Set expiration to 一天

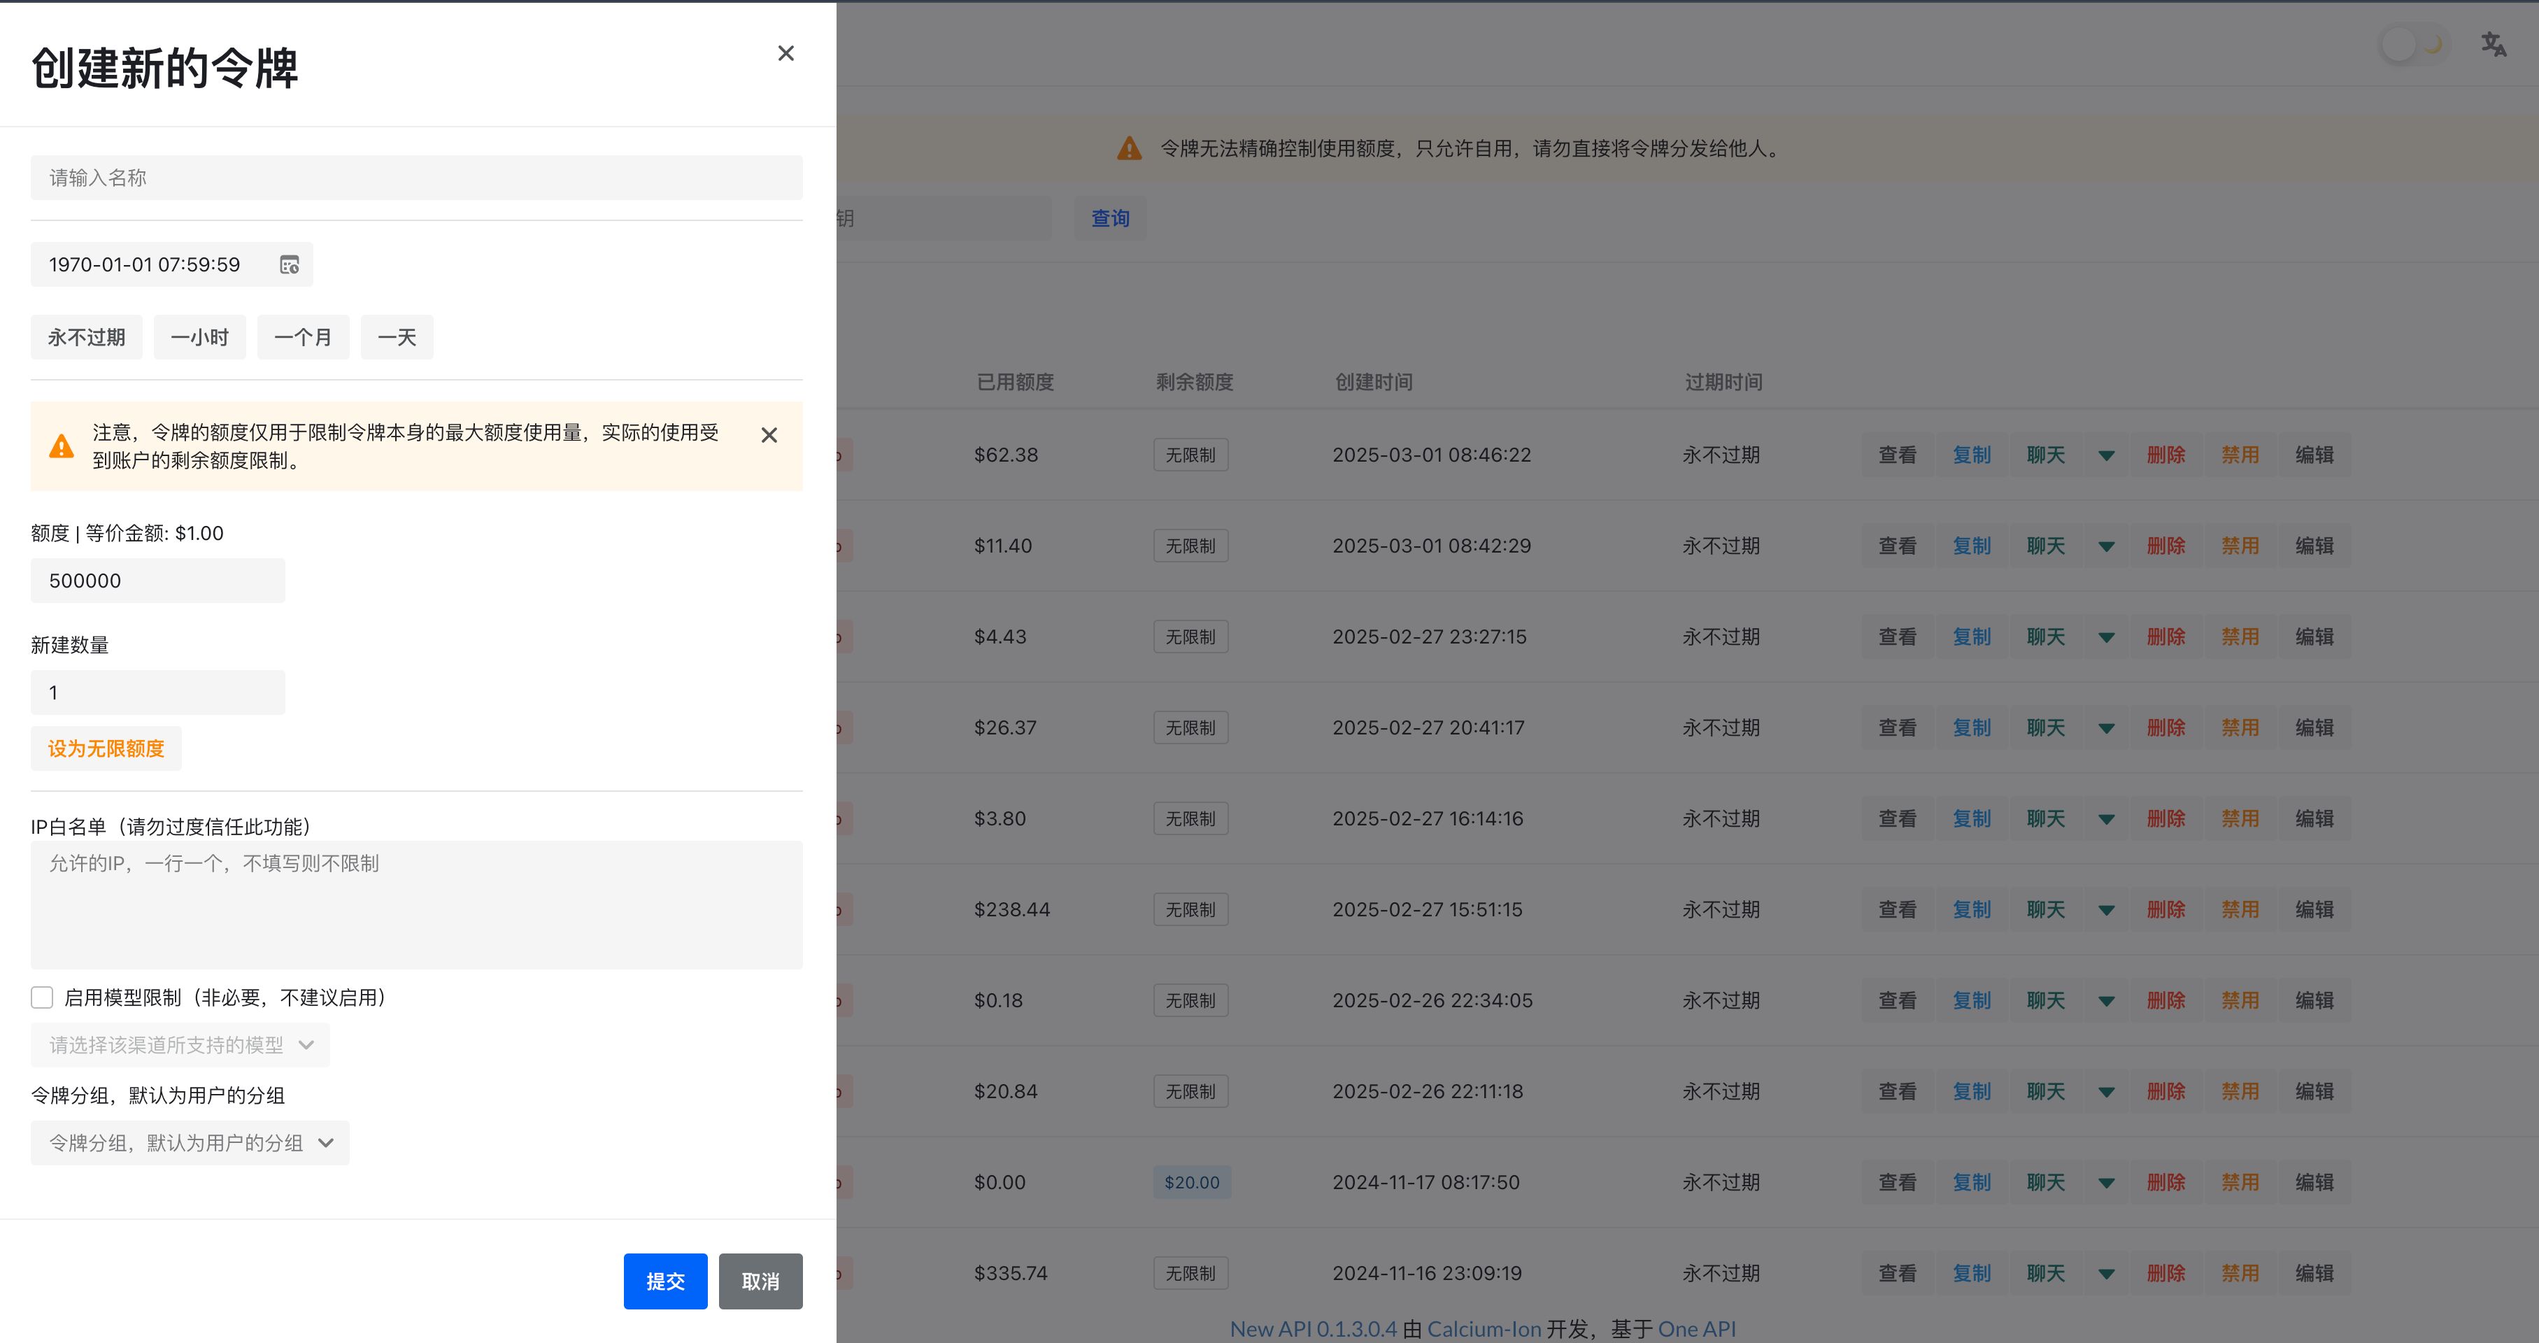(397, 338)
